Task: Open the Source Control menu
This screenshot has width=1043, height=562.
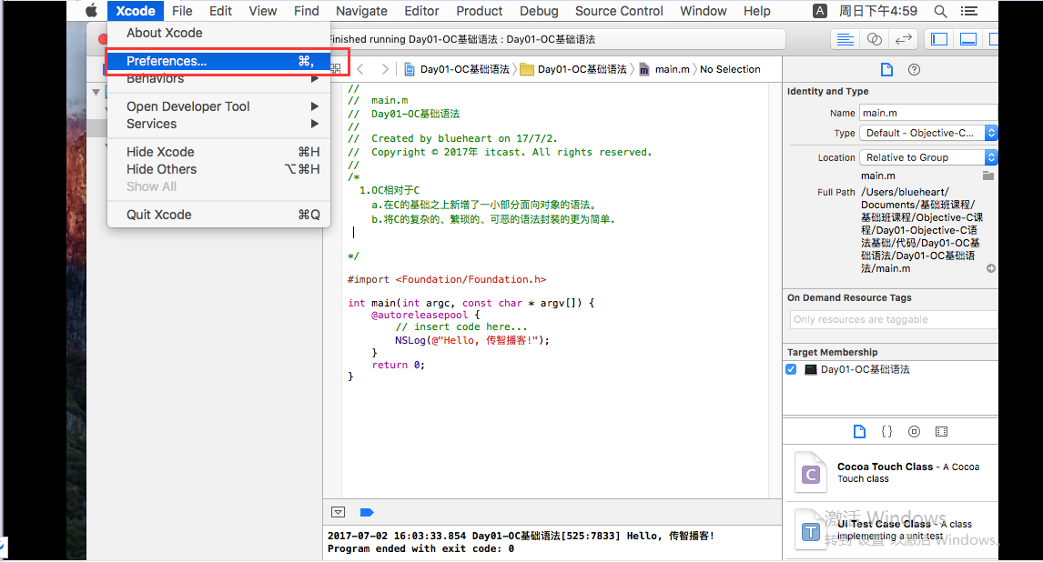Action: tap(619, 11)
